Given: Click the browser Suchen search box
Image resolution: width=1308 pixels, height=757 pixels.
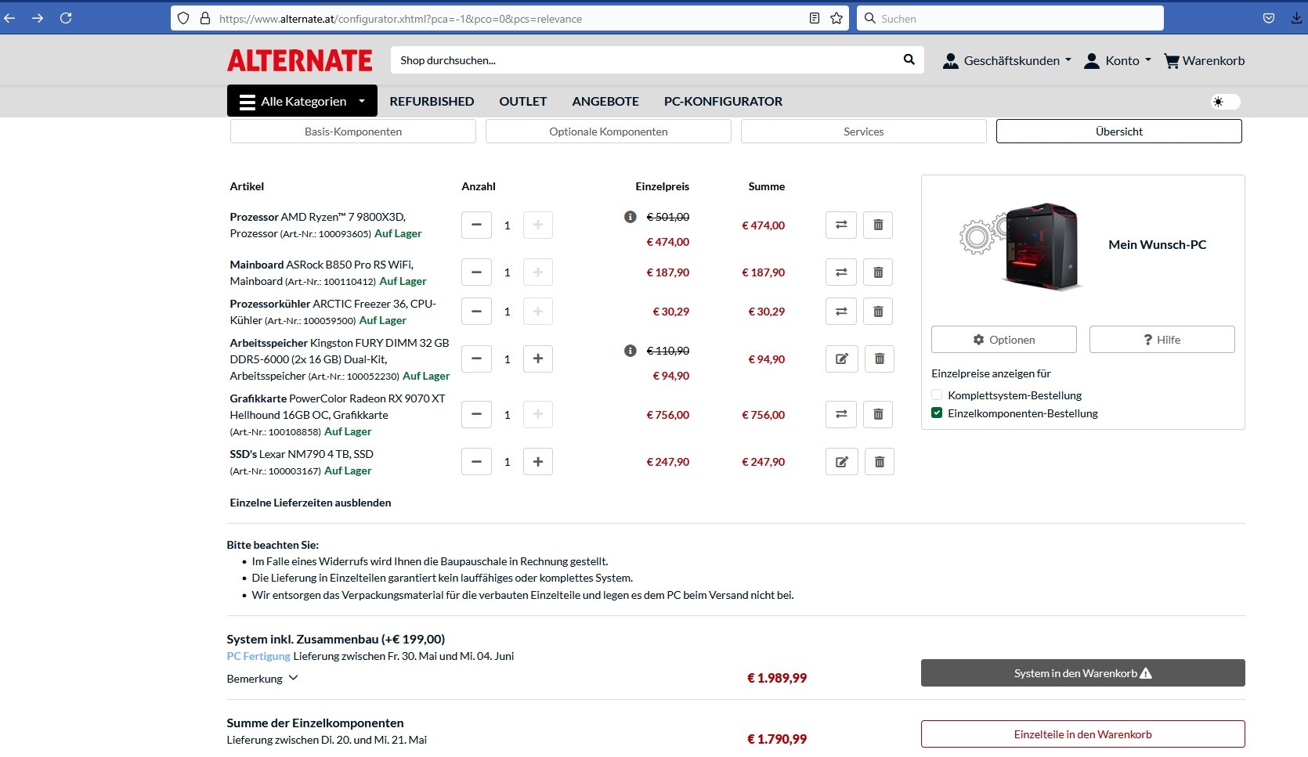Looking at the screenshot, I should [1010, 18].
